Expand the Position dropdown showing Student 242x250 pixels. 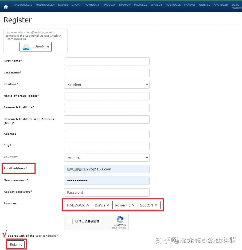[x=107, y=85]
